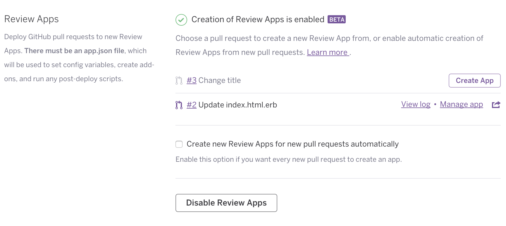Open pull request #3 link

pyautogui.click(x=191, y=80)
